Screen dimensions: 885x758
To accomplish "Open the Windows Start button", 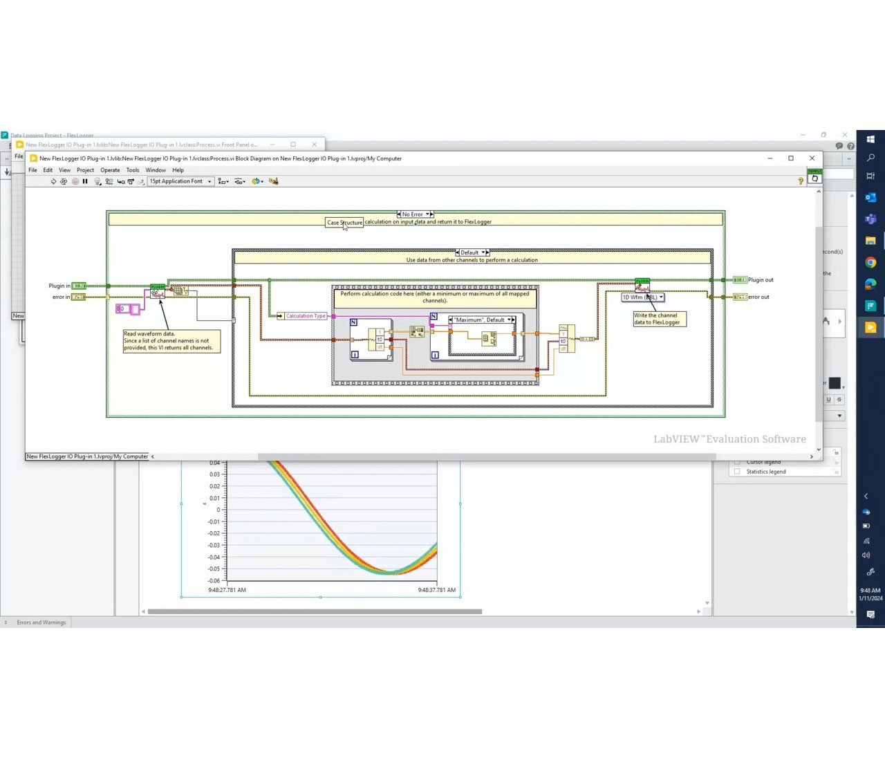I will (x=870, y=139).
